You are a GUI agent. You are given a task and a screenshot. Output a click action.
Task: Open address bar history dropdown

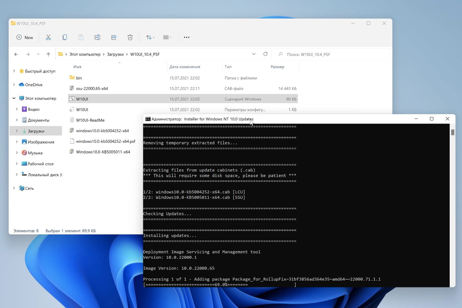coord(254,54)
